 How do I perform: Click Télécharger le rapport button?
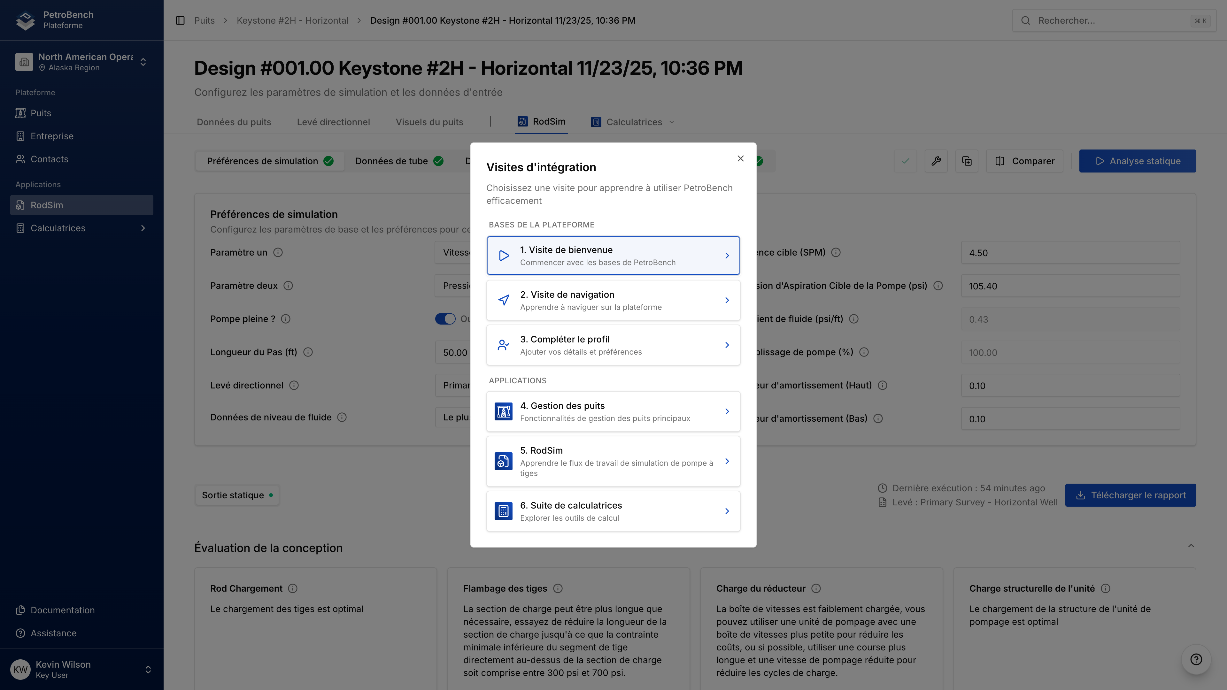click(1130, 495)
